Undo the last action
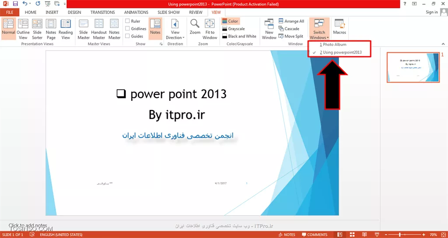Image resolution: width=448 pixels, height=238 pixels. 25,4
